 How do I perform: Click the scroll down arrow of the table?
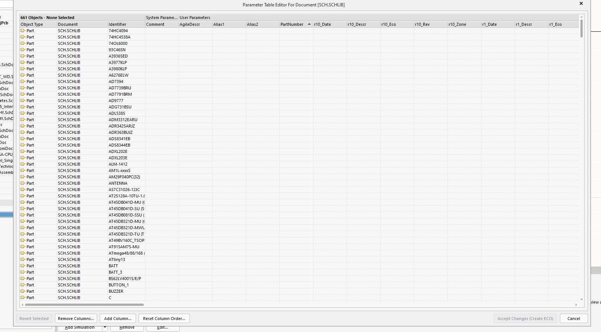click(581, 299)
